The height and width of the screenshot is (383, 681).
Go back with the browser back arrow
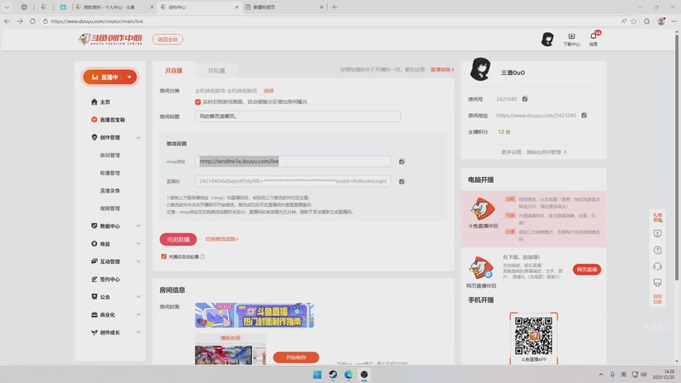pyautogui.click(x=7, y=20)
